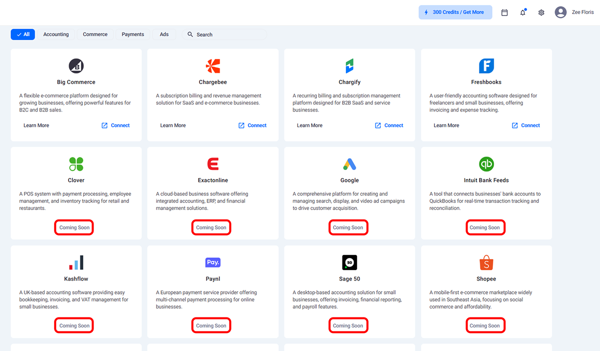The width and height of the screenshot is (600, 351).
Task: Click the Chargebee card title
Action: click(x=213, y=82)
